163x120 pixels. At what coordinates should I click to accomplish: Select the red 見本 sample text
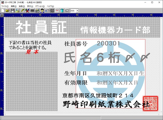point(32,52)
